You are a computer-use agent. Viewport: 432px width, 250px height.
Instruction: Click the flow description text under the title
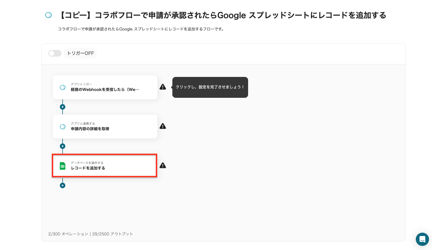(141, 29)
